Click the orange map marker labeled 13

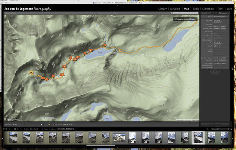[x=75, y=60]
